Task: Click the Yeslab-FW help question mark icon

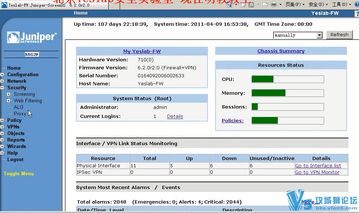Action: (x=357, y=13)
